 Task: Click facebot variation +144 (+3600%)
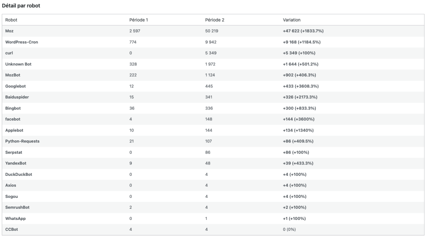[299, 119]
